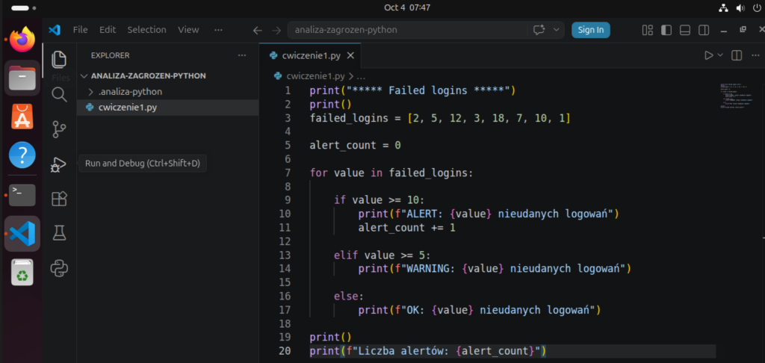This screenshot has height=363, width=765.
Task: Open Customize Layout icon
Action: (x=648, y=30)
